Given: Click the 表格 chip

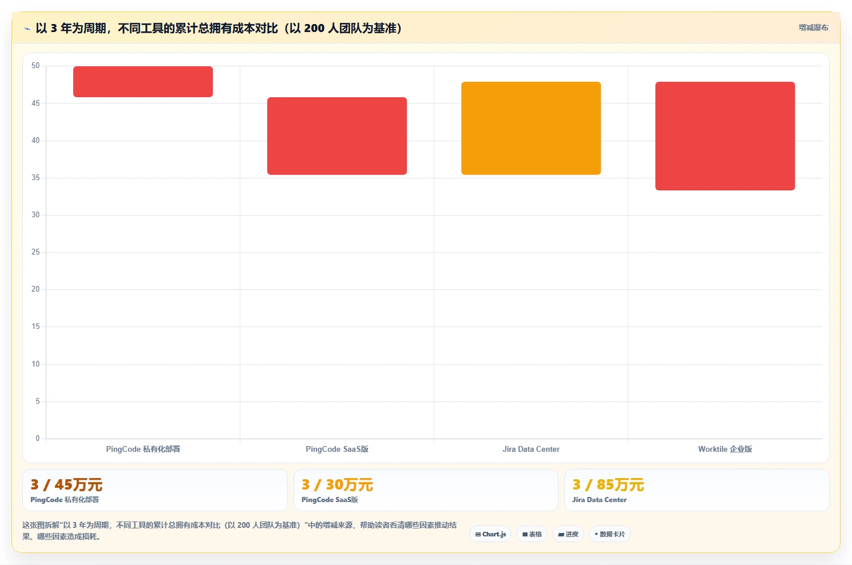Looking at the screenshot, I should (x=532, y=534).
